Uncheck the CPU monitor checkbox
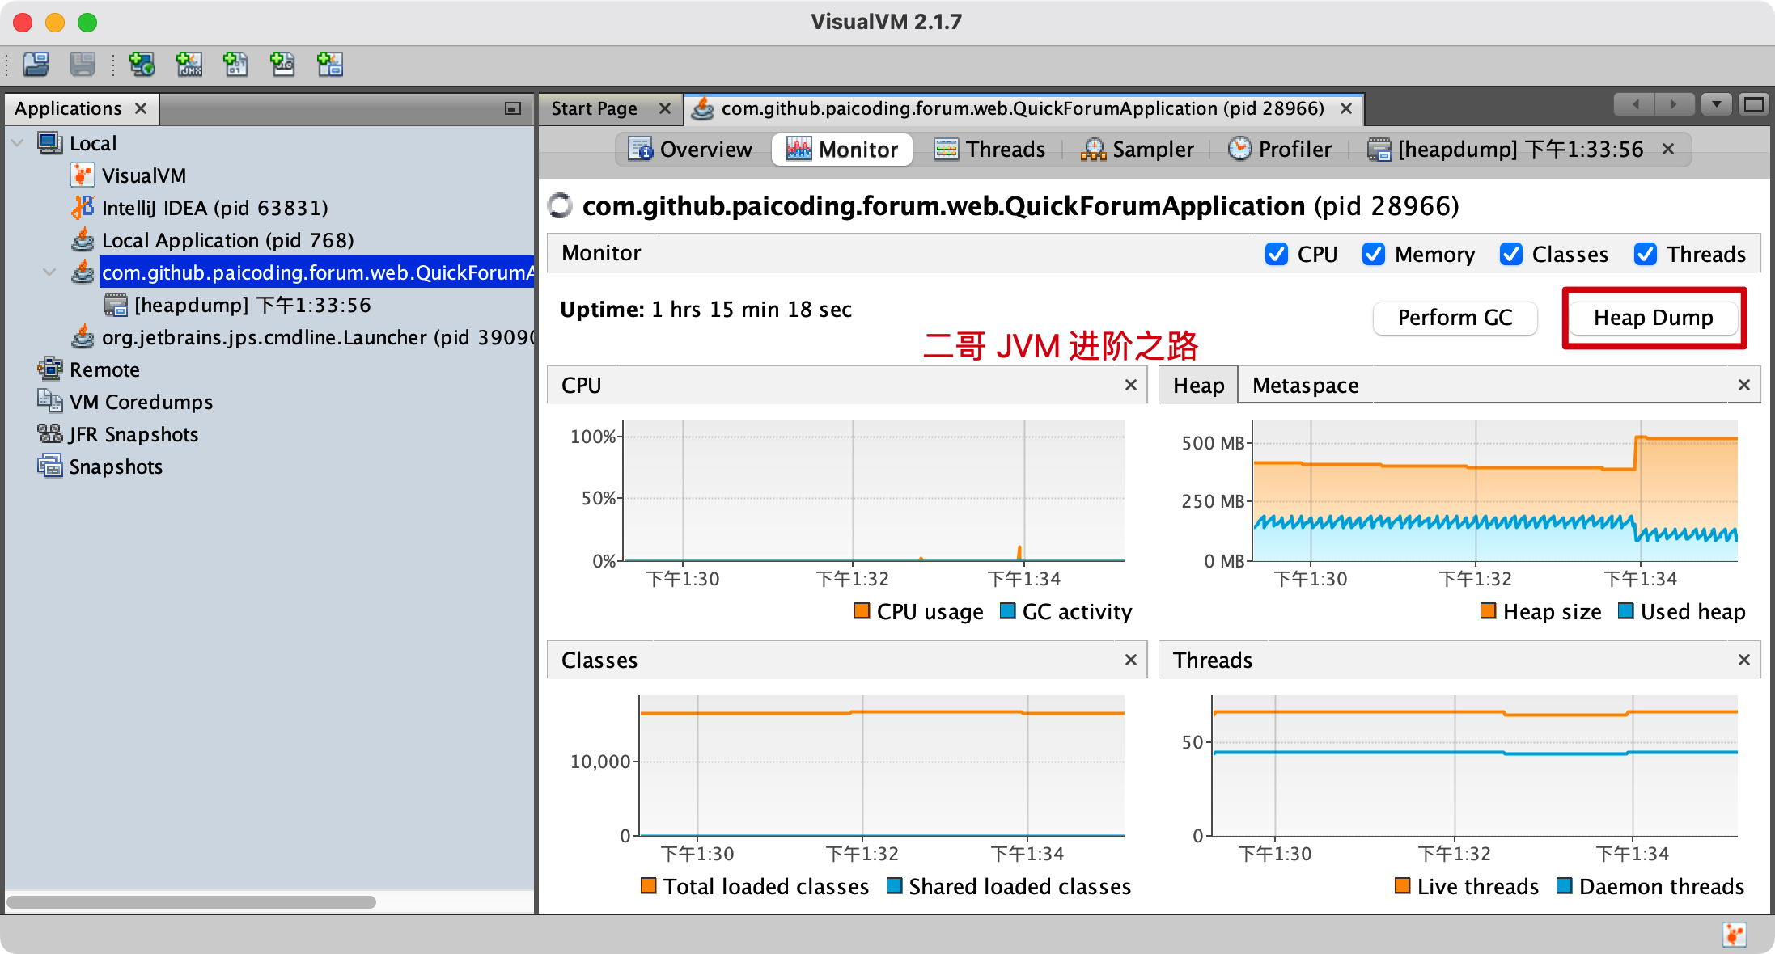Image resolution: width=1775 pixels, height=954 pixels. (x=1276, y=254)
